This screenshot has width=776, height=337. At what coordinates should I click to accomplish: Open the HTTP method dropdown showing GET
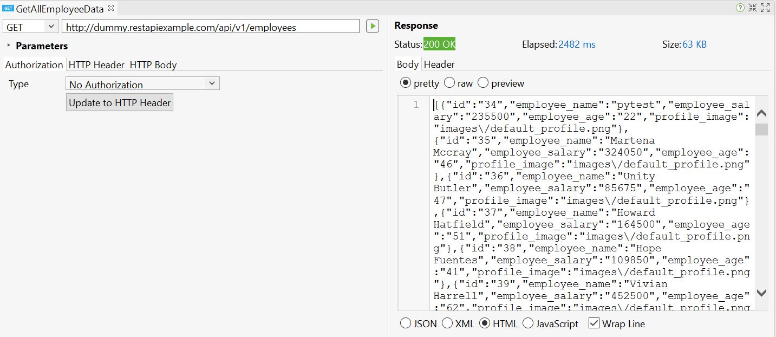pos(30,25)
